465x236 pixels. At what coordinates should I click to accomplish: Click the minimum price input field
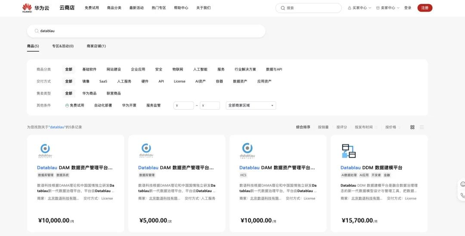pyautogui.click(x=183, y=105)
